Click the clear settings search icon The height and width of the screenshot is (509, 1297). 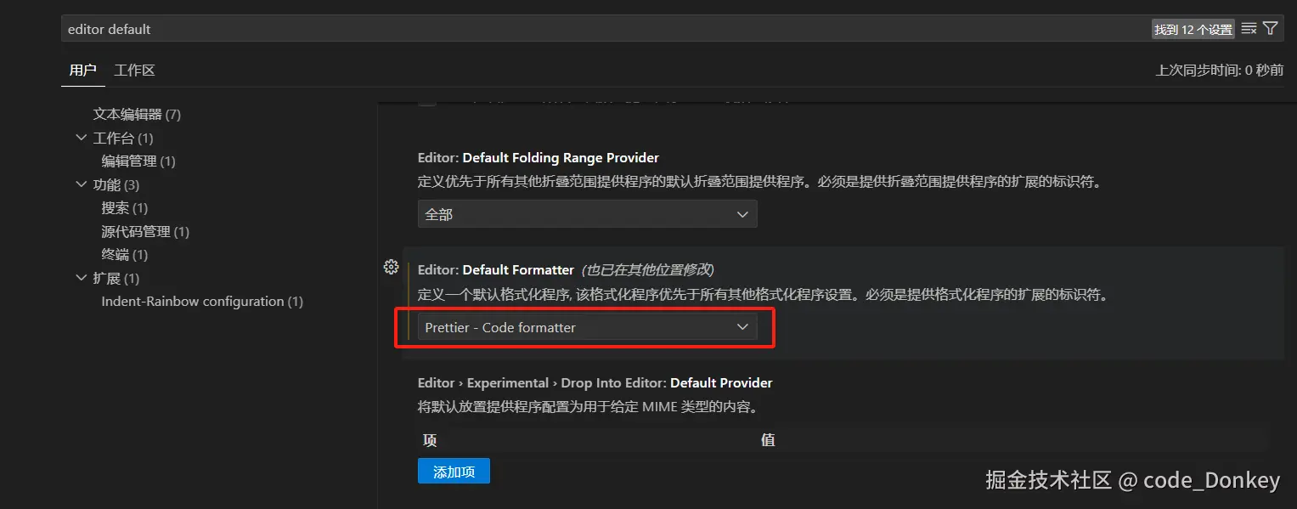pyautogui.click(x=1248, y=28)
